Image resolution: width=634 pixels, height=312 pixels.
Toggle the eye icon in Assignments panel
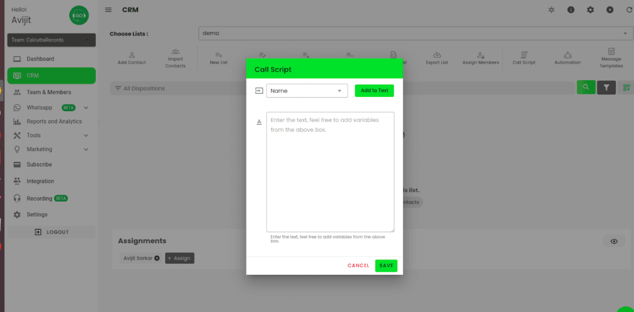point(614,242)
